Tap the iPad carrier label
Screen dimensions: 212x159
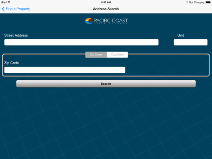click(x=4, y=2)
